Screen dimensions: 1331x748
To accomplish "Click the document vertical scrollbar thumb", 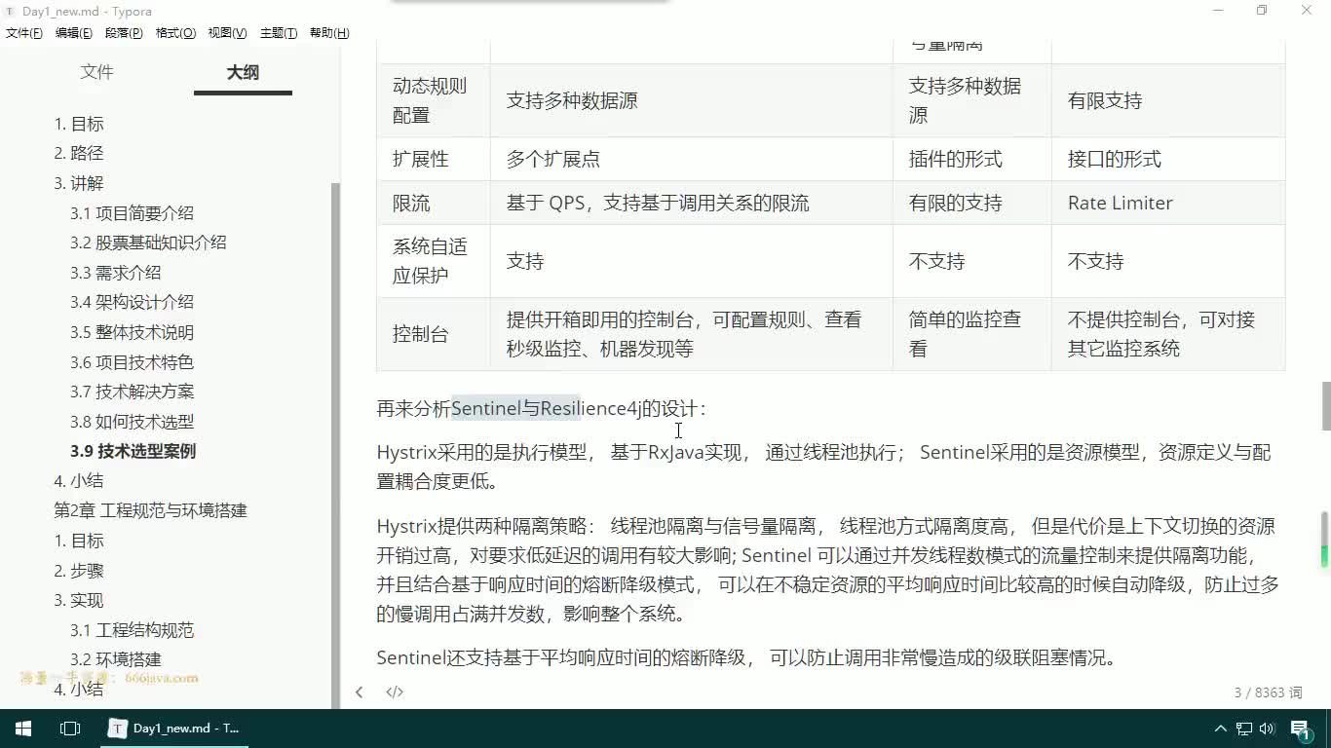I will [x=1325, y=406].
